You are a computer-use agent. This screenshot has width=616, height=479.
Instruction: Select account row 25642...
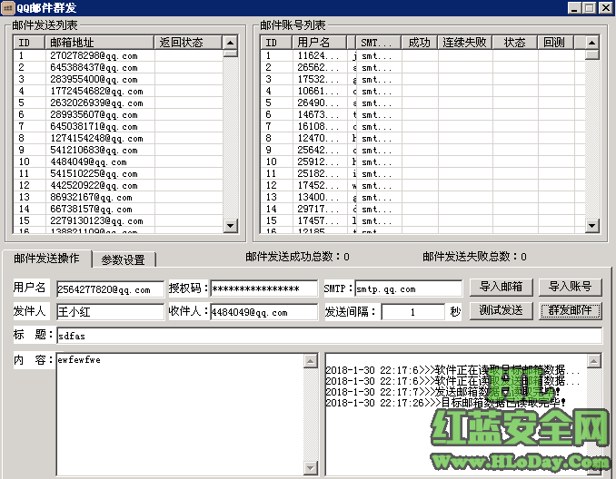click(422, 150)
